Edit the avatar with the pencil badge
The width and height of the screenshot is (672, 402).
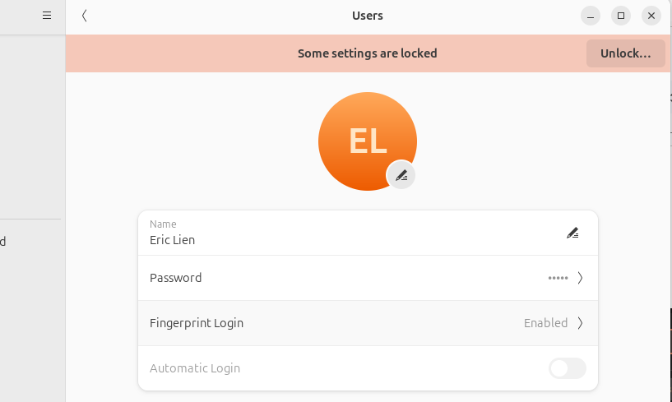[x=401, y=175]
